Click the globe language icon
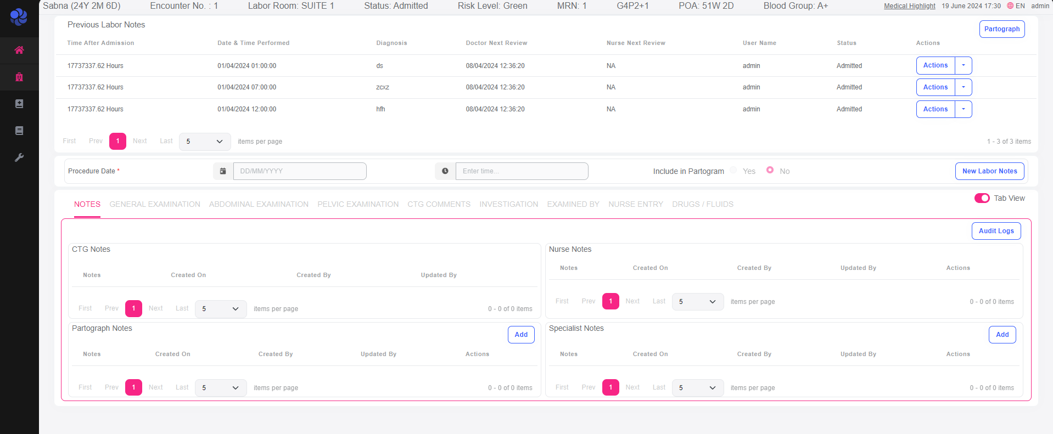The height and width of the screenshot is (434, 1053). pyautogui.click(x=1010, y=6)
